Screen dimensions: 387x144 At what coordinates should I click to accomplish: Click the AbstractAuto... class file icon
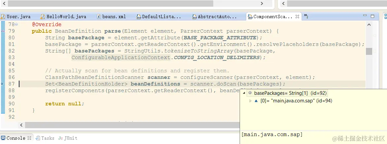tap(194, 17)
